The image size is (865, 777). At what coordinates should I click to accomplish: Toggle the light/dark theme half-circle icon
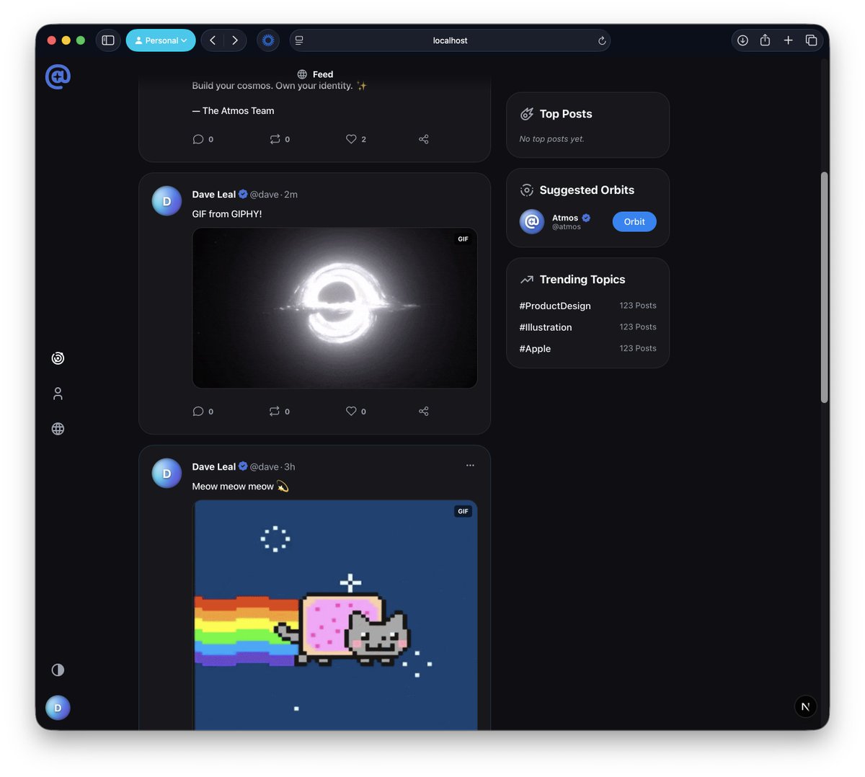pos(58,670)
